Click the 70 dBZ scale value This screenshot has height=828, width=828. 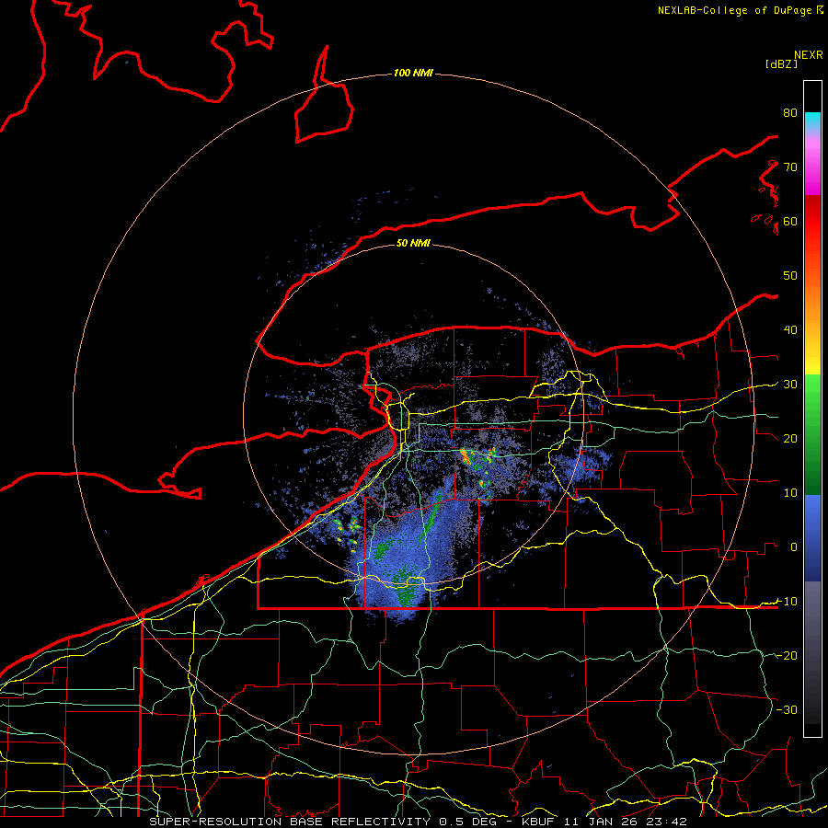click(790, 167)
